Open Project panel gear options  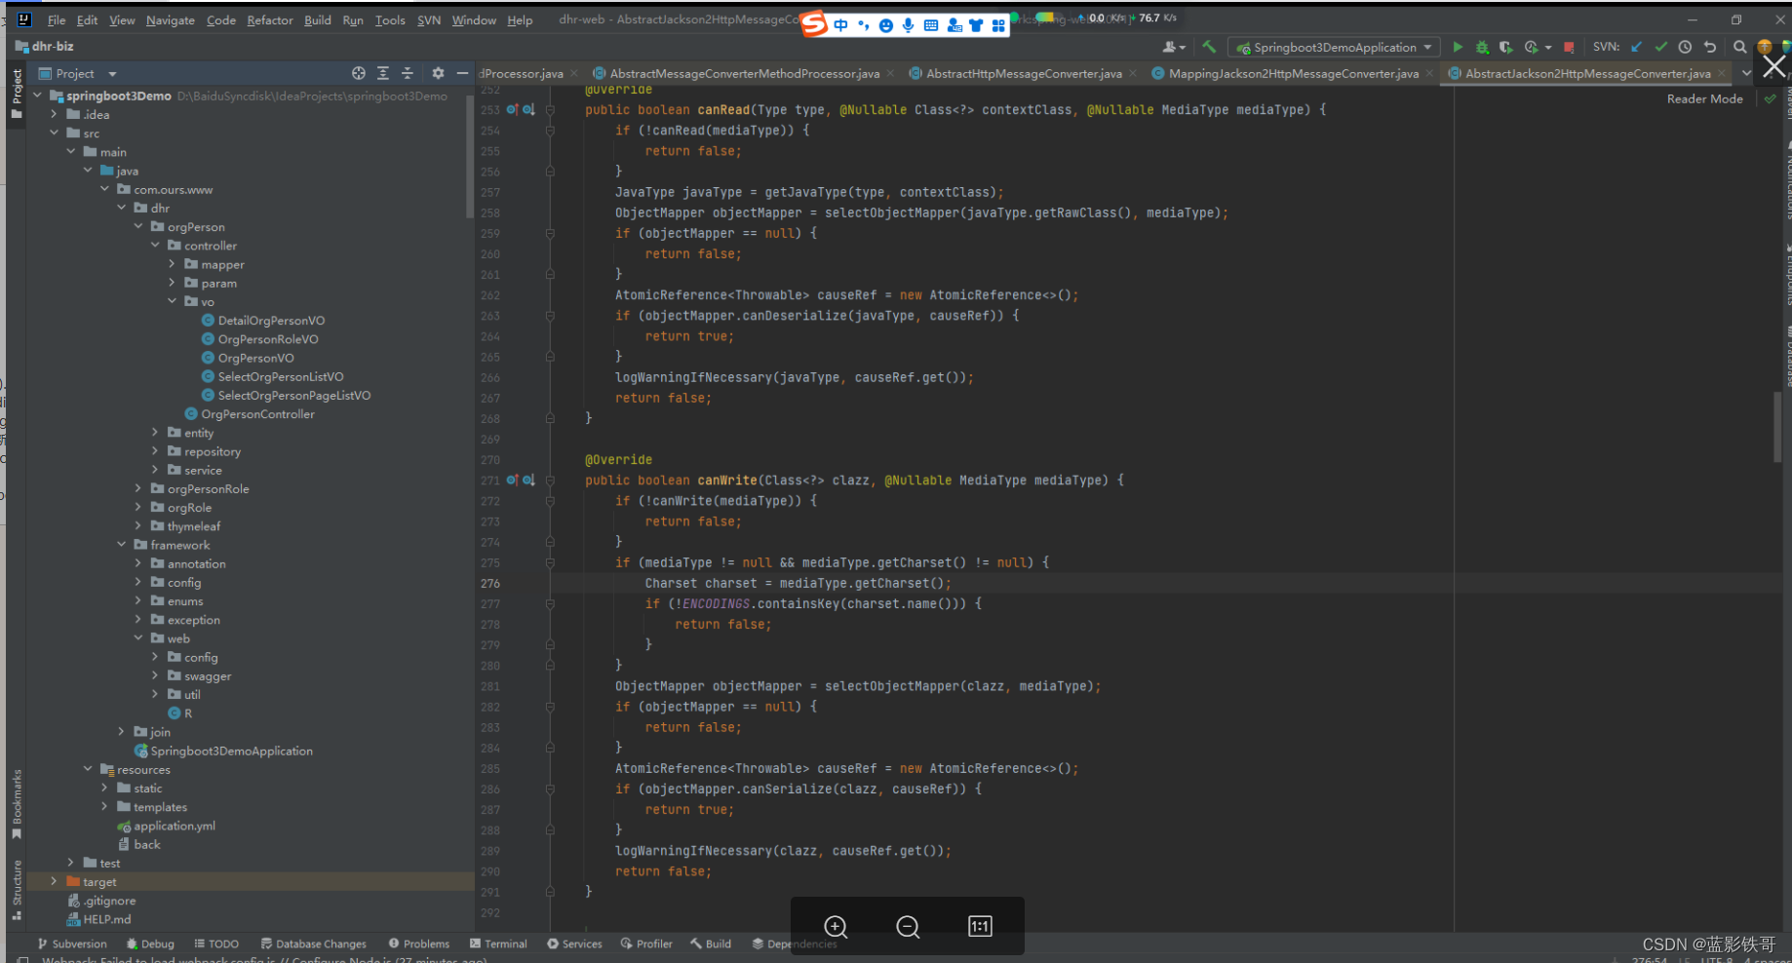(x=438, y=73)
